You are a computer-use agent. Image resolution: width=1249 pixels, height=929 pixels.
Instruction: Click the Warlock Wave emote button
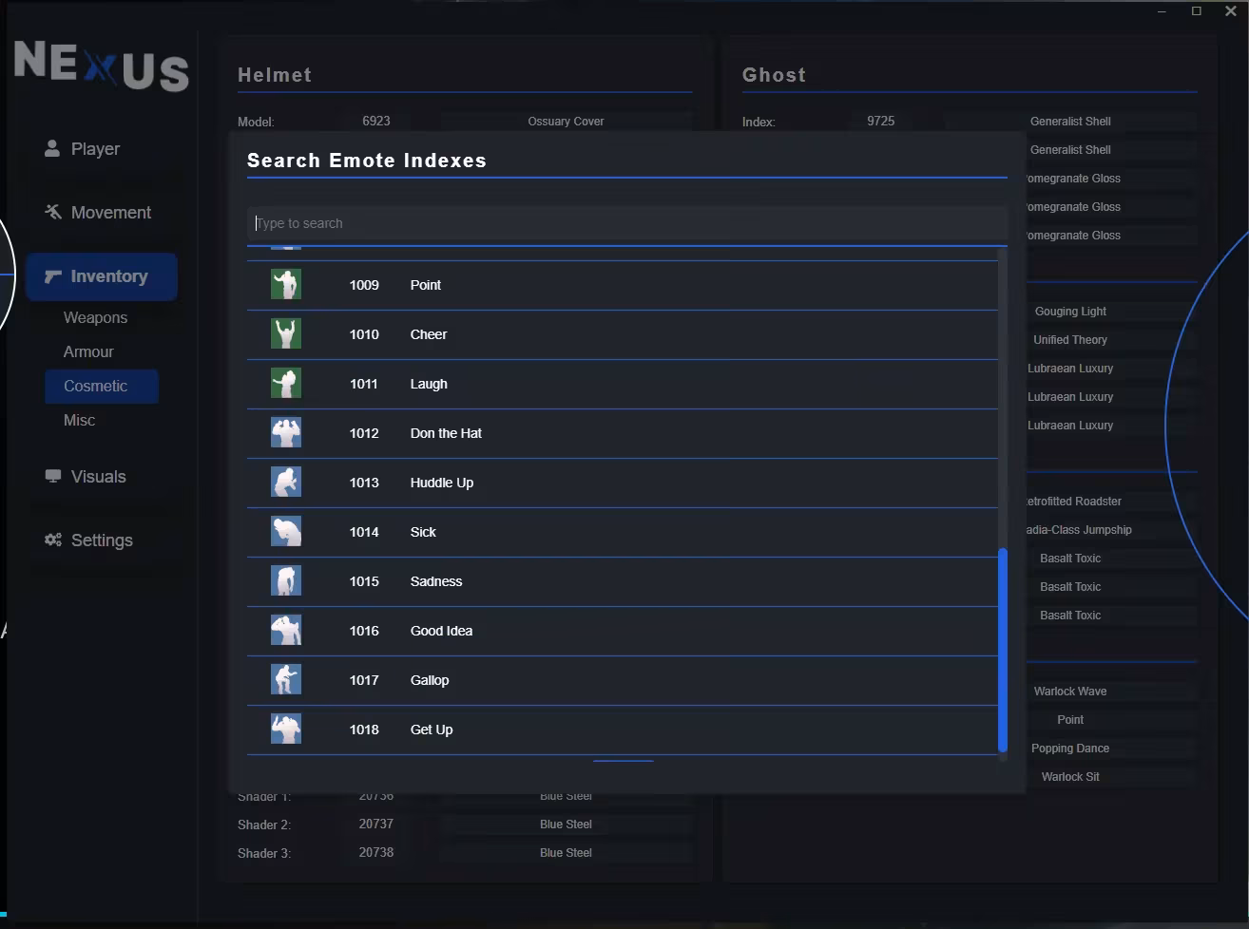pos(1070,692)
